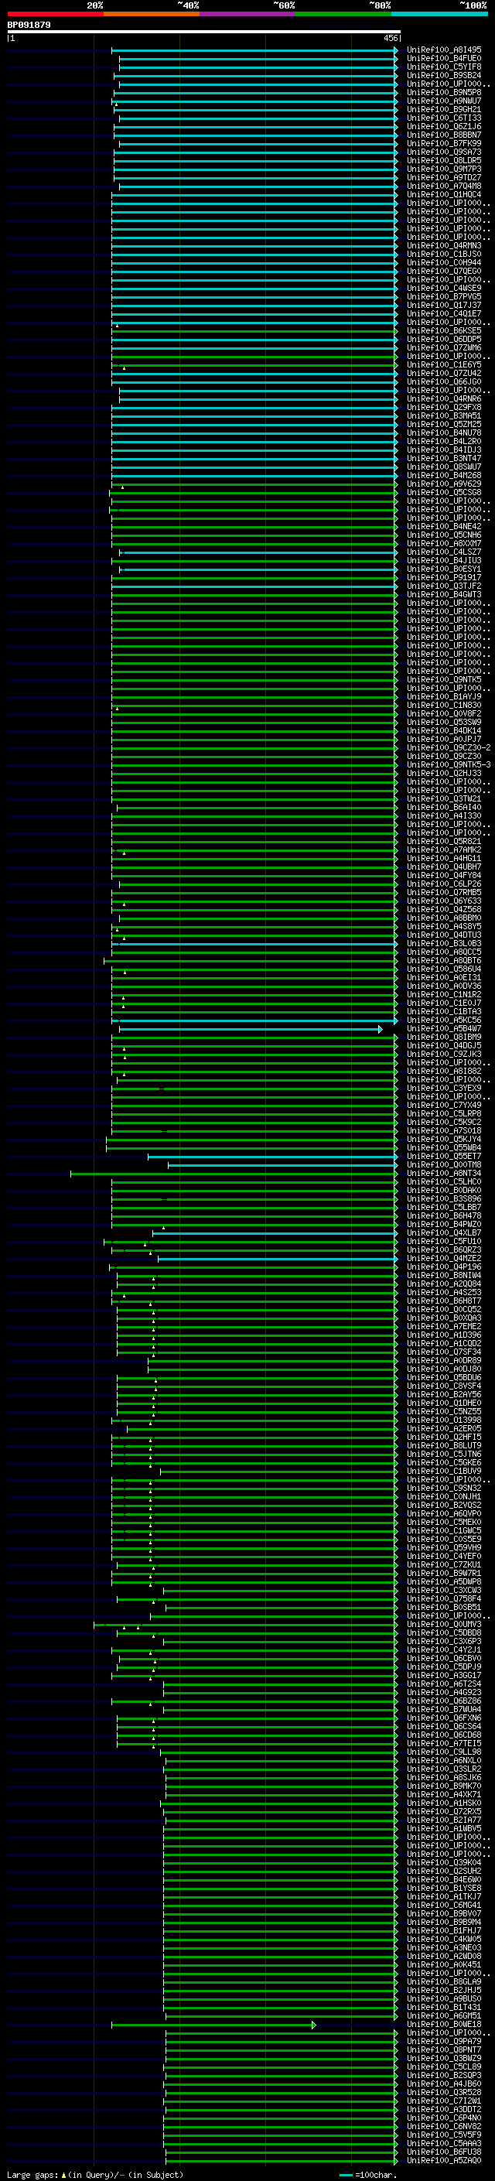Select hit UniRef100_C6P4N0
Screen dimensions: 495x2181
(x=444, y=2118)
